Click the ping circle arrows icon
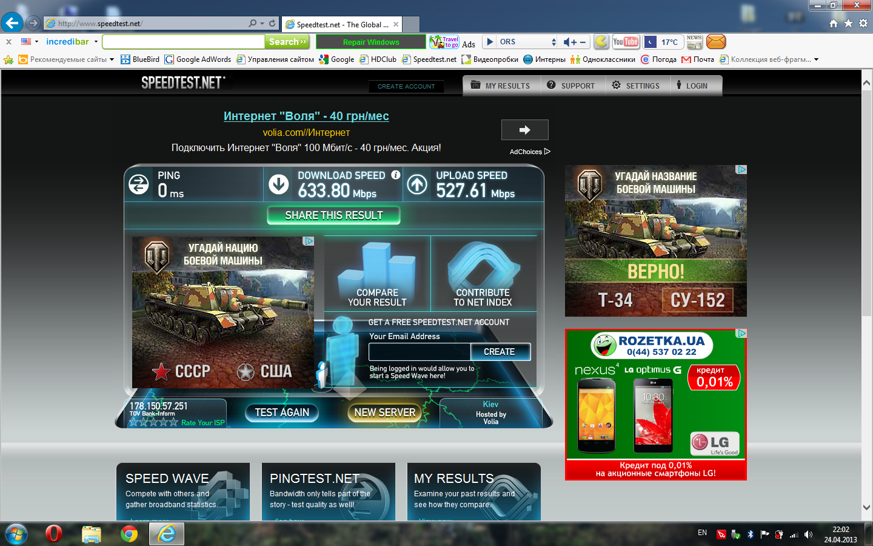 coord(139,184)
